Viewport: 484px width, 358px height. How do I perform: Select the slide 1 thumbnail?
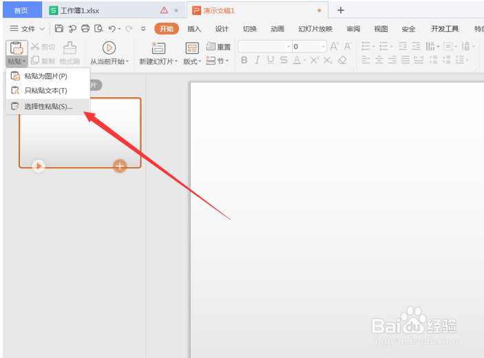81,133
